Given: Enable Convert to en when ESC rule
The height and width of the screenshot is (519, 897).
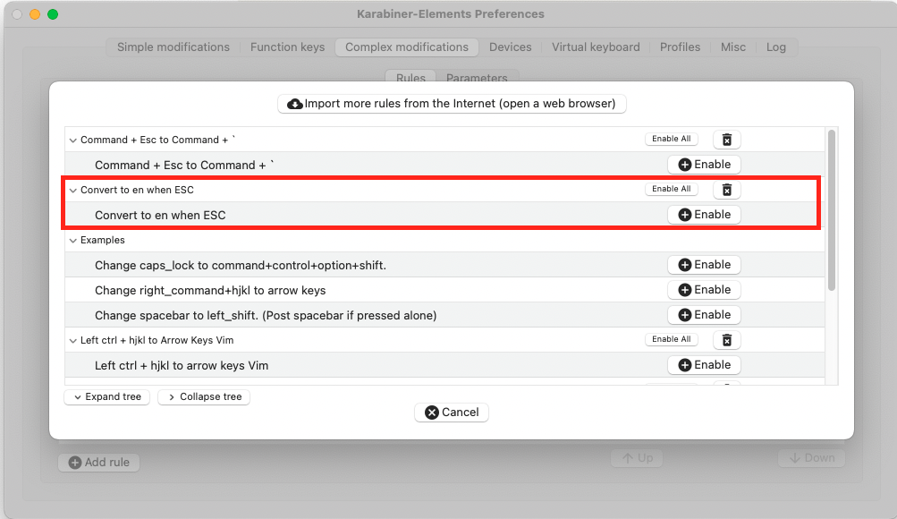Looking at the screenshot, I should [x=704, y=215].
